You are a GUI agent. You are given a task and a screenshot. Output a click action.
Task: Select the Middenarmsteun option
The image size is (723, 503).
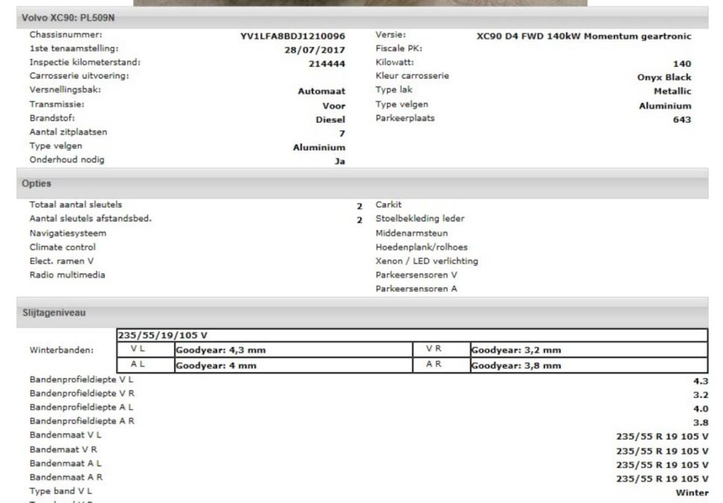pyautogui.click(x=411, y=233)
